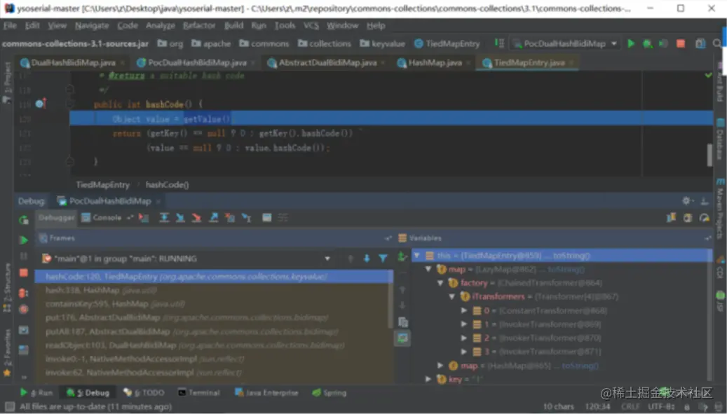727x414 pixels.
Task: Click the View Breakpoints icon in debug sidebar
Action: tap(24, 293)
